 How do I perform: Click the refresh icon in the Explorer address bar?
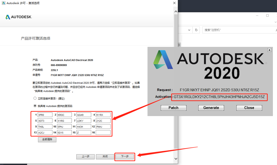click(x=196, y=30)
